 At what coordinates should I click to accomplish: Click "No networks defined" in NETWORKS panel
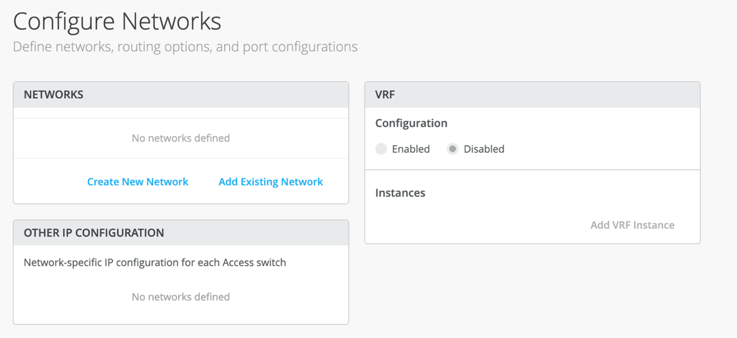(x=181, y=138)
